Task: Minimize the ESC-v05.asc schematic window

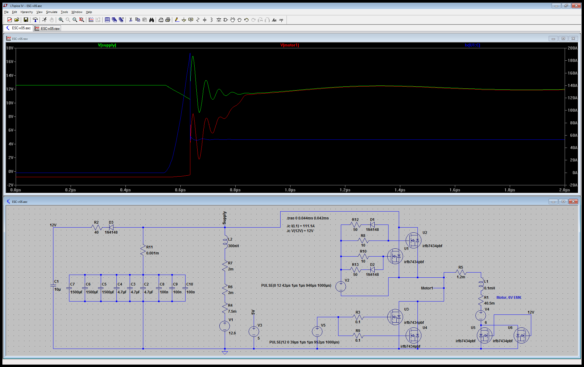Action: pos(553,201)
